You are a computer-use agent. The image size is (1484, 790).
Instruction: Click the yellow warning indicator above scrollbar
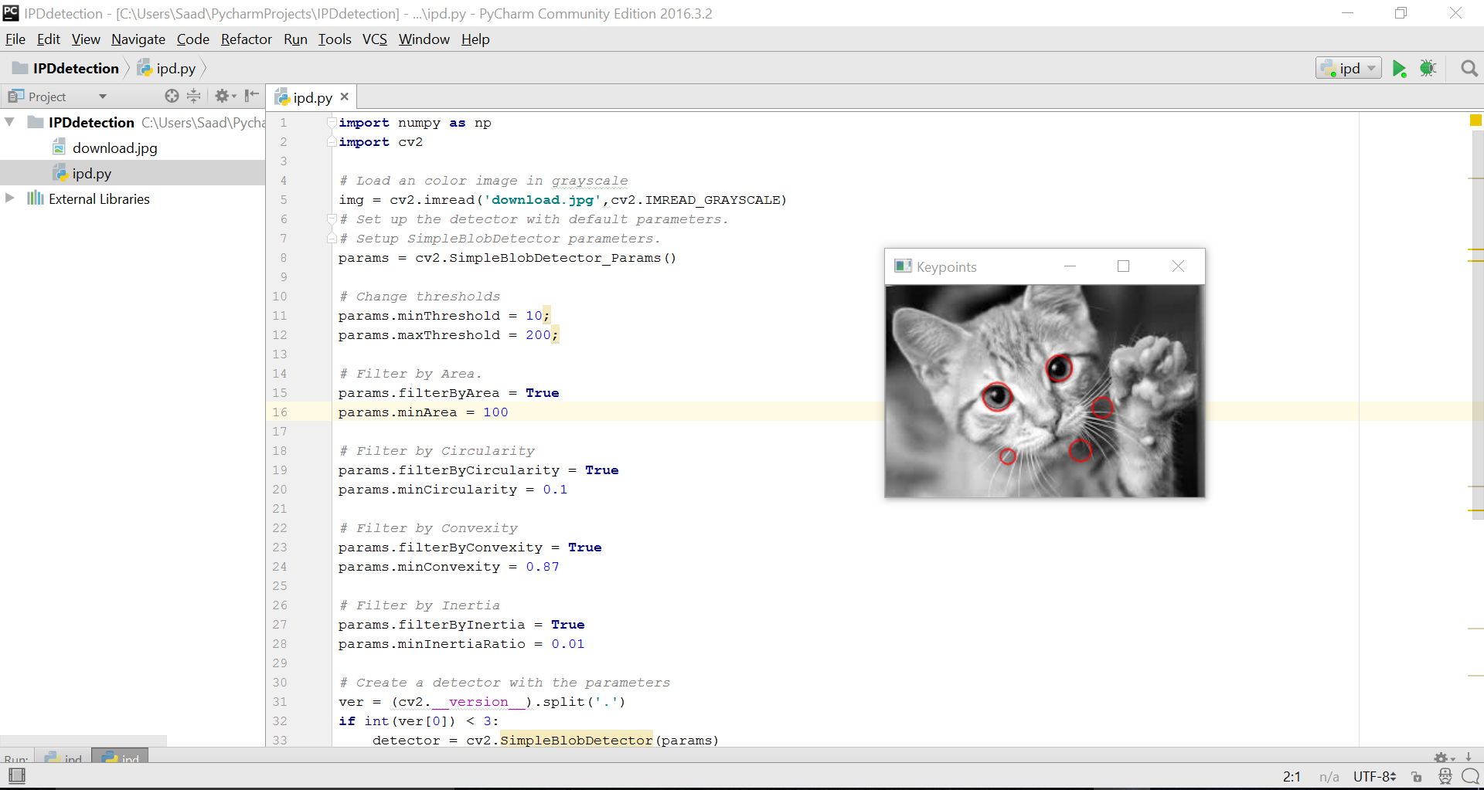pos(1475,120)
